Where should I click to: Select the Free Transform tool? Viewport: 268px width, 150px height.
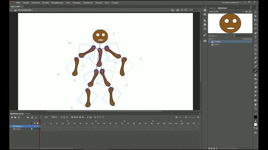[x=255, y=20]
